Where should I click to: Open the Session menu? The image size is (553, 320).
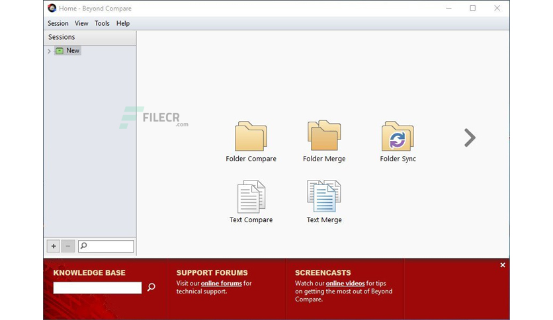tap(58, 23)
